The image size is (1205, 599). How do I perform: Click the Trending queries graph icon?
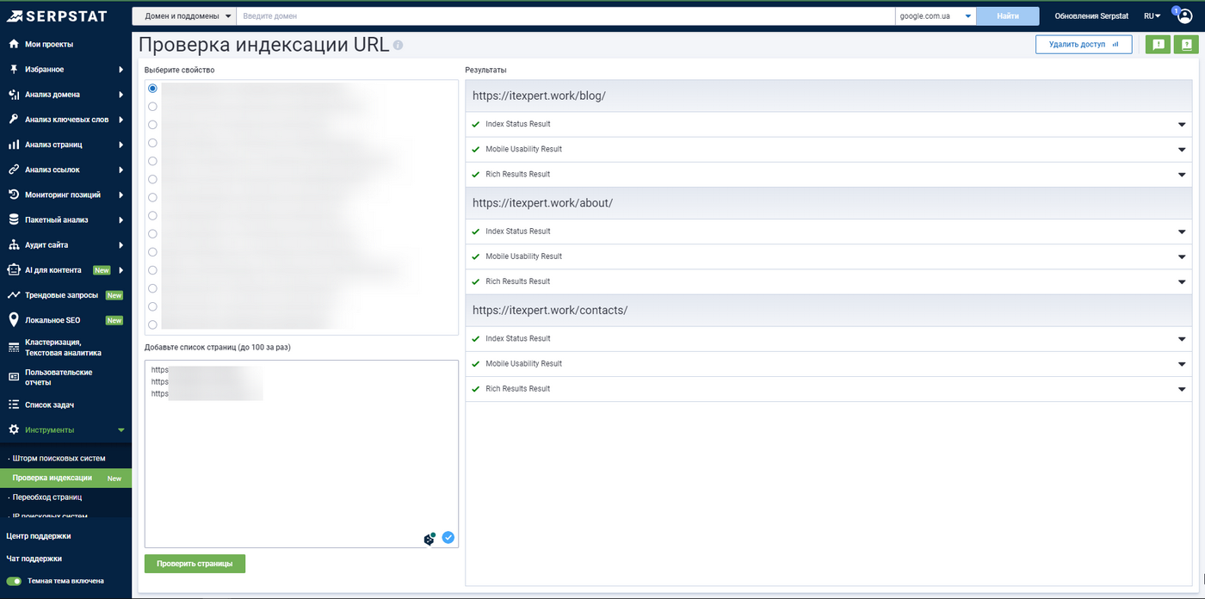point(14,295)
